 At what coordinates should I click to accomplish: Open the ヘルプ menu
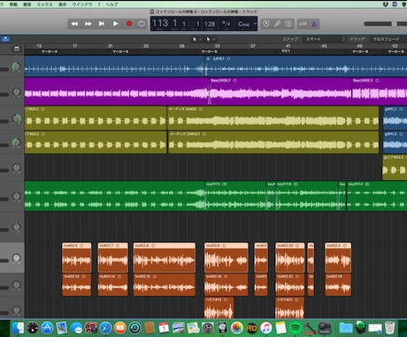pyautogui.click(x=111, y=4)
